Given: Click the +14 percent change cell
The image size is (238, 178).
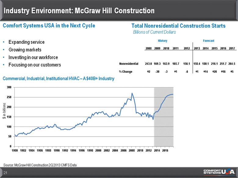Looking at the screenshot, I should coord(206,72).
